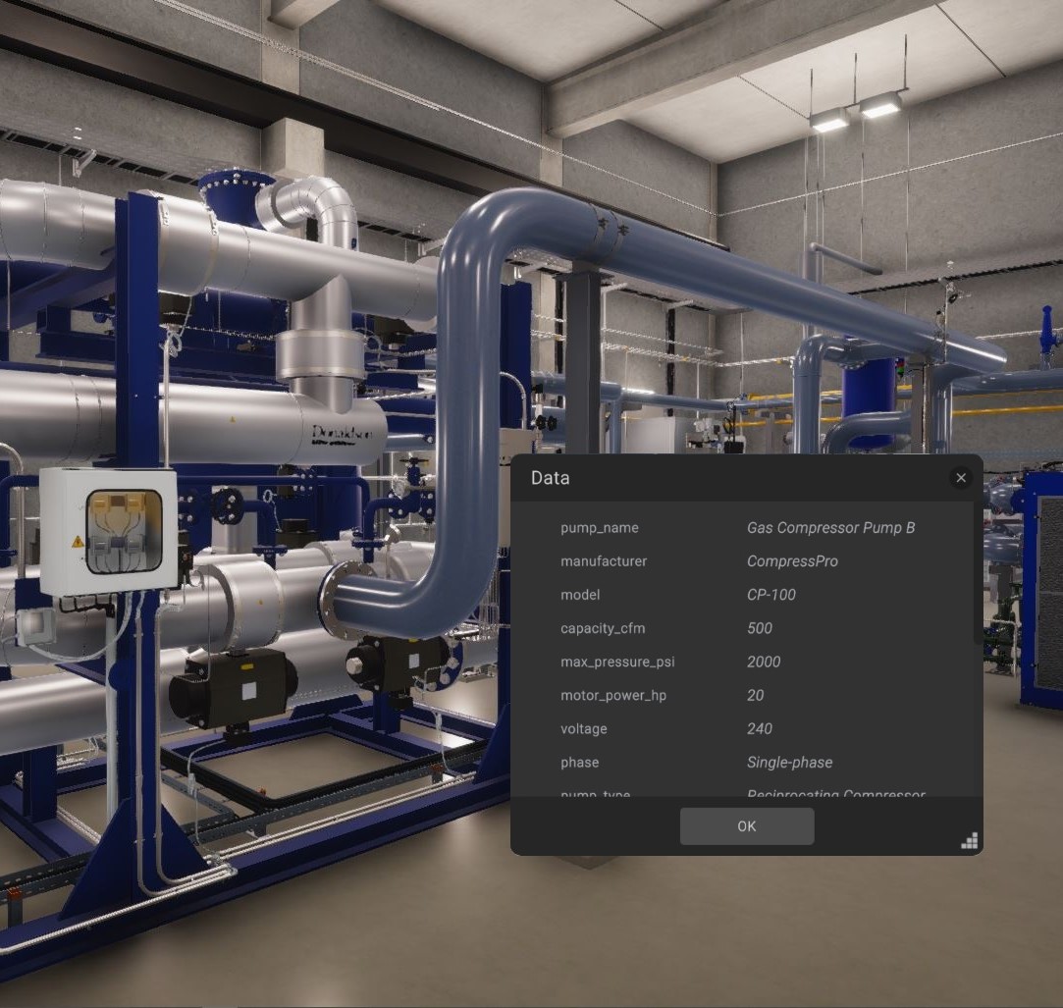Click the ceiling light fixtures
This screenshot has height=1008, width=1063.
click(x=855, y=111)
